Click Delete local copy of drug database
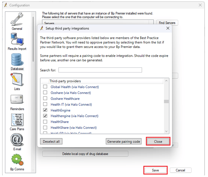Viewport: 208px width, 177px height. [x=85, y=154]
